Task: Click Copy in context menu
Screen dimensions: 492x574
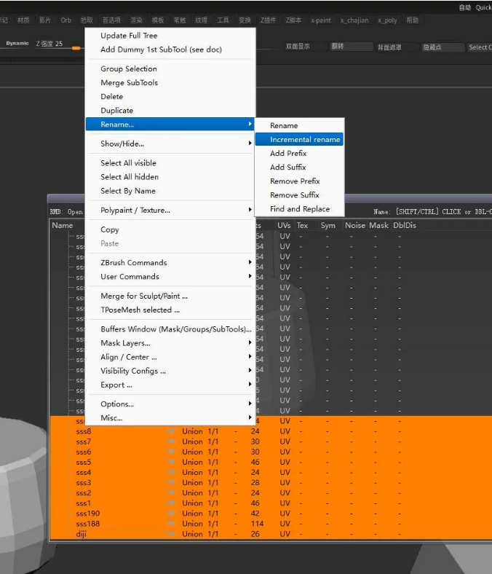Action: click(x=170, y=229)
